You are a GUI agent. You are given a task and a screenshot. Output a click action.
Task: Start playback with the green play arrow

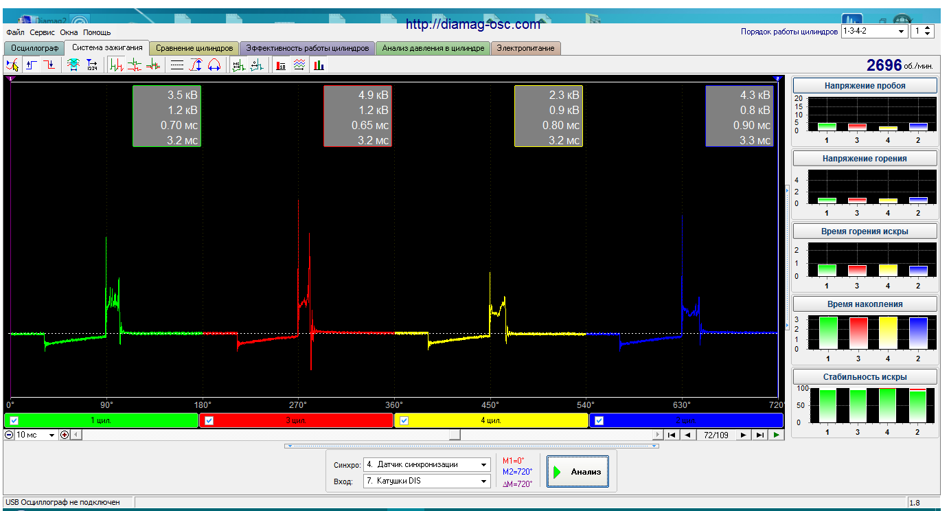[x=776, y=435]
